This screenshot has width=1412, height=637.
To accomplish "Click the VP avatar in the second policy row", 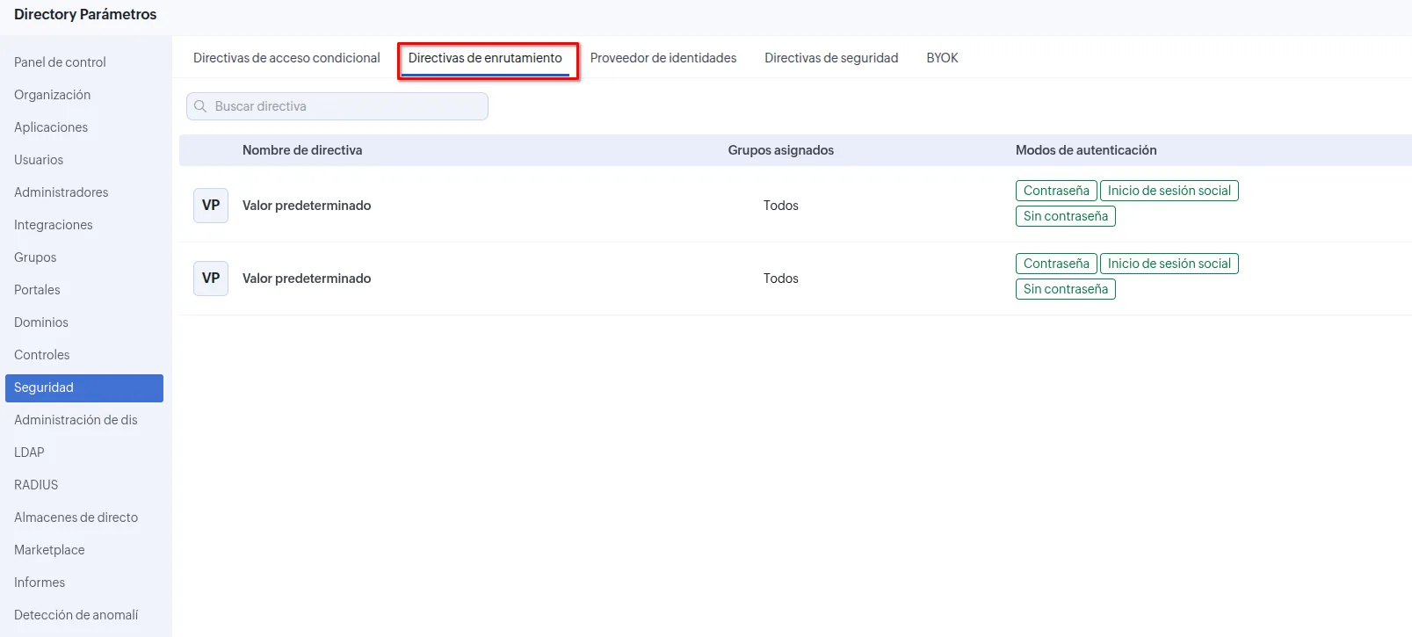I will pos(211,279).
